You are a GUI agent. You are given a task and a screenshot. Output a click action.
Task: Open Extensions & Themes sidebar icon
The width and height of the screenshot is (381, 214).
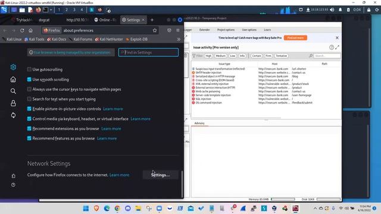13,176
